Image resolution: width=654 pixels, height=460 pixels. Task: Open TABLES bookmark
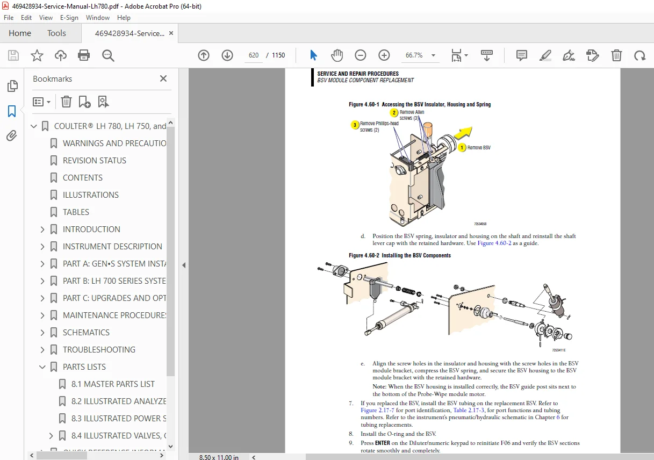[76, 212]
